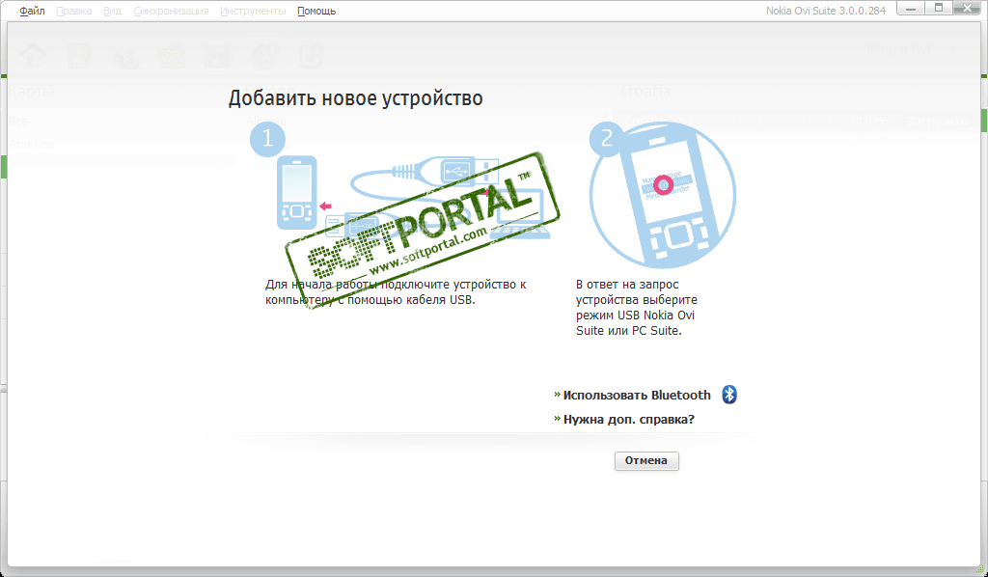Screen dimensions: 988x577
Task: Click the Bluetooth logo icon
Action: click(x=729, y=395)
